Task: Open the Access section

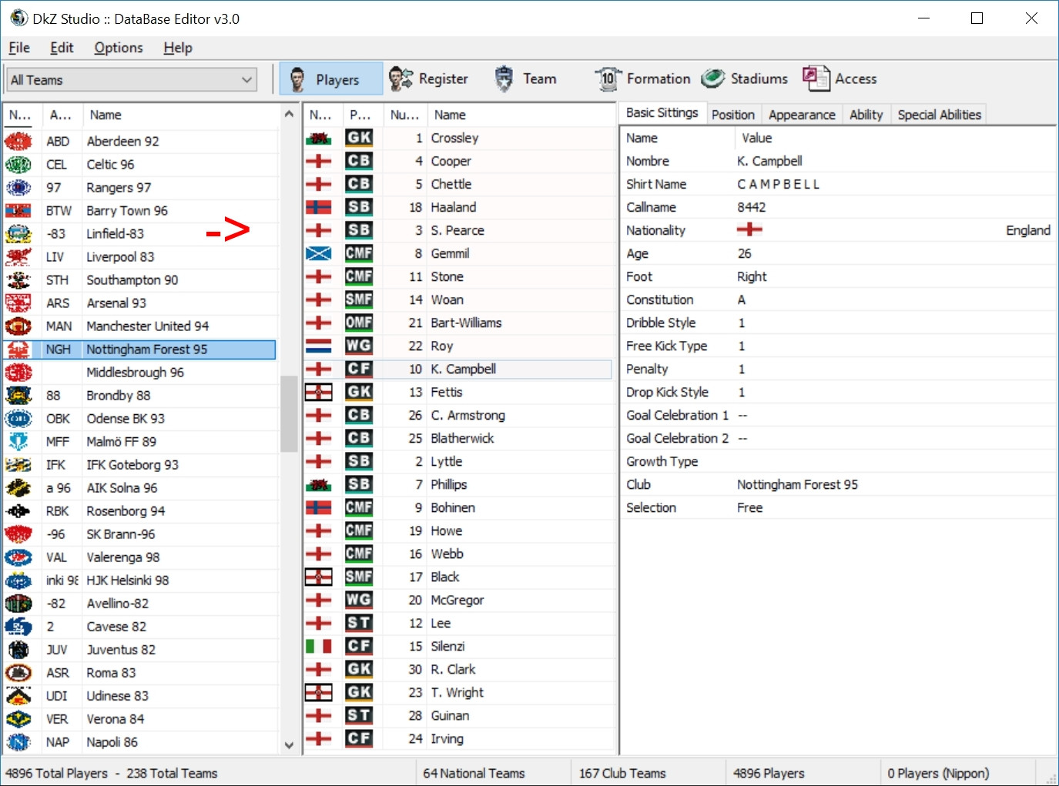Action: tap(839, 79)
